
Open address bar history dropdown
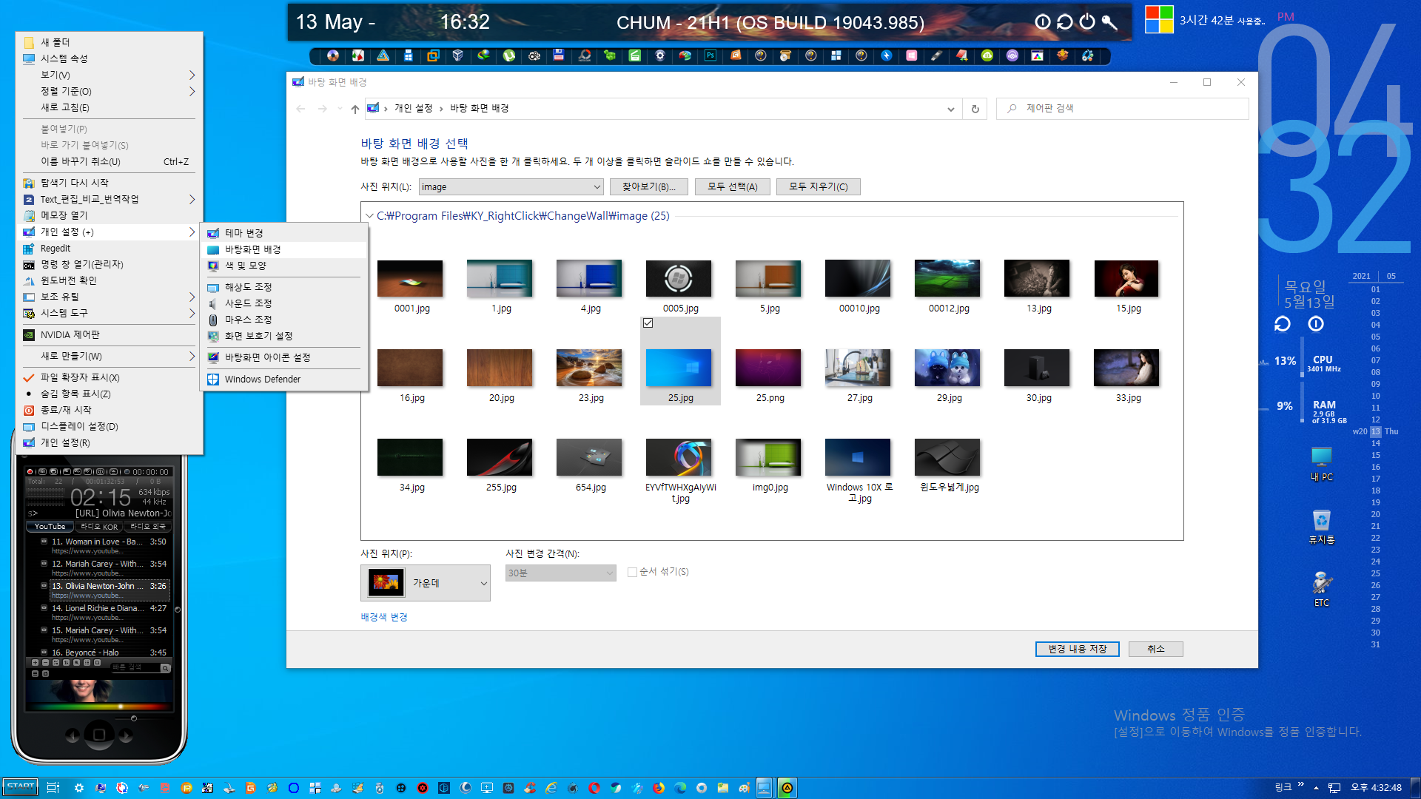[x=950, y=109]
